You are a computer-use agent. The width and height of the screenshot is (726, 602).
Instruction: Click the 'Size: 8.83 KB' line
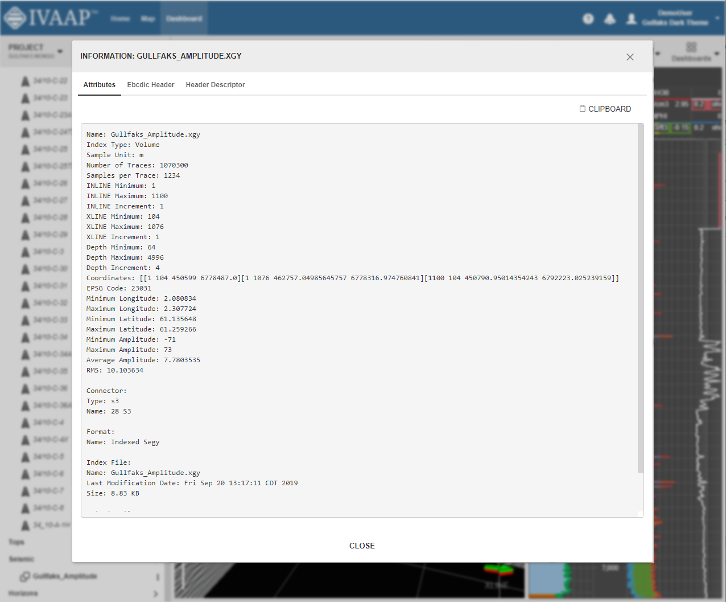(x=113, y=493)
